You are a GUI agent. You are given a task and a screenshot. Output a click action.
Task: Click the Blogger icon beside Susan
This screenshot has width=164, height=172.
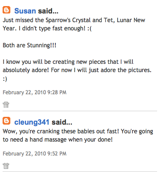6,10
